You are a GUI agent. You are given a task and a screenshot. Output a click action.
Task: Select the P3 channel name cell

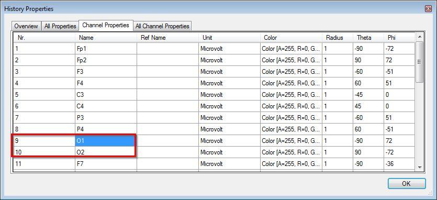coord(106,118)
